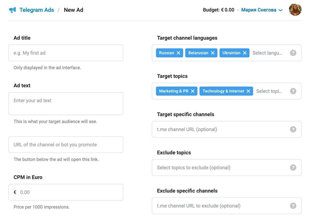Remove the Belarusian language tag
This screenshot has height=219, width=320.
click(213, 53)
